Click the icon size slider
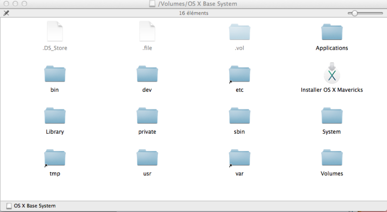 (x=355, y=13)
